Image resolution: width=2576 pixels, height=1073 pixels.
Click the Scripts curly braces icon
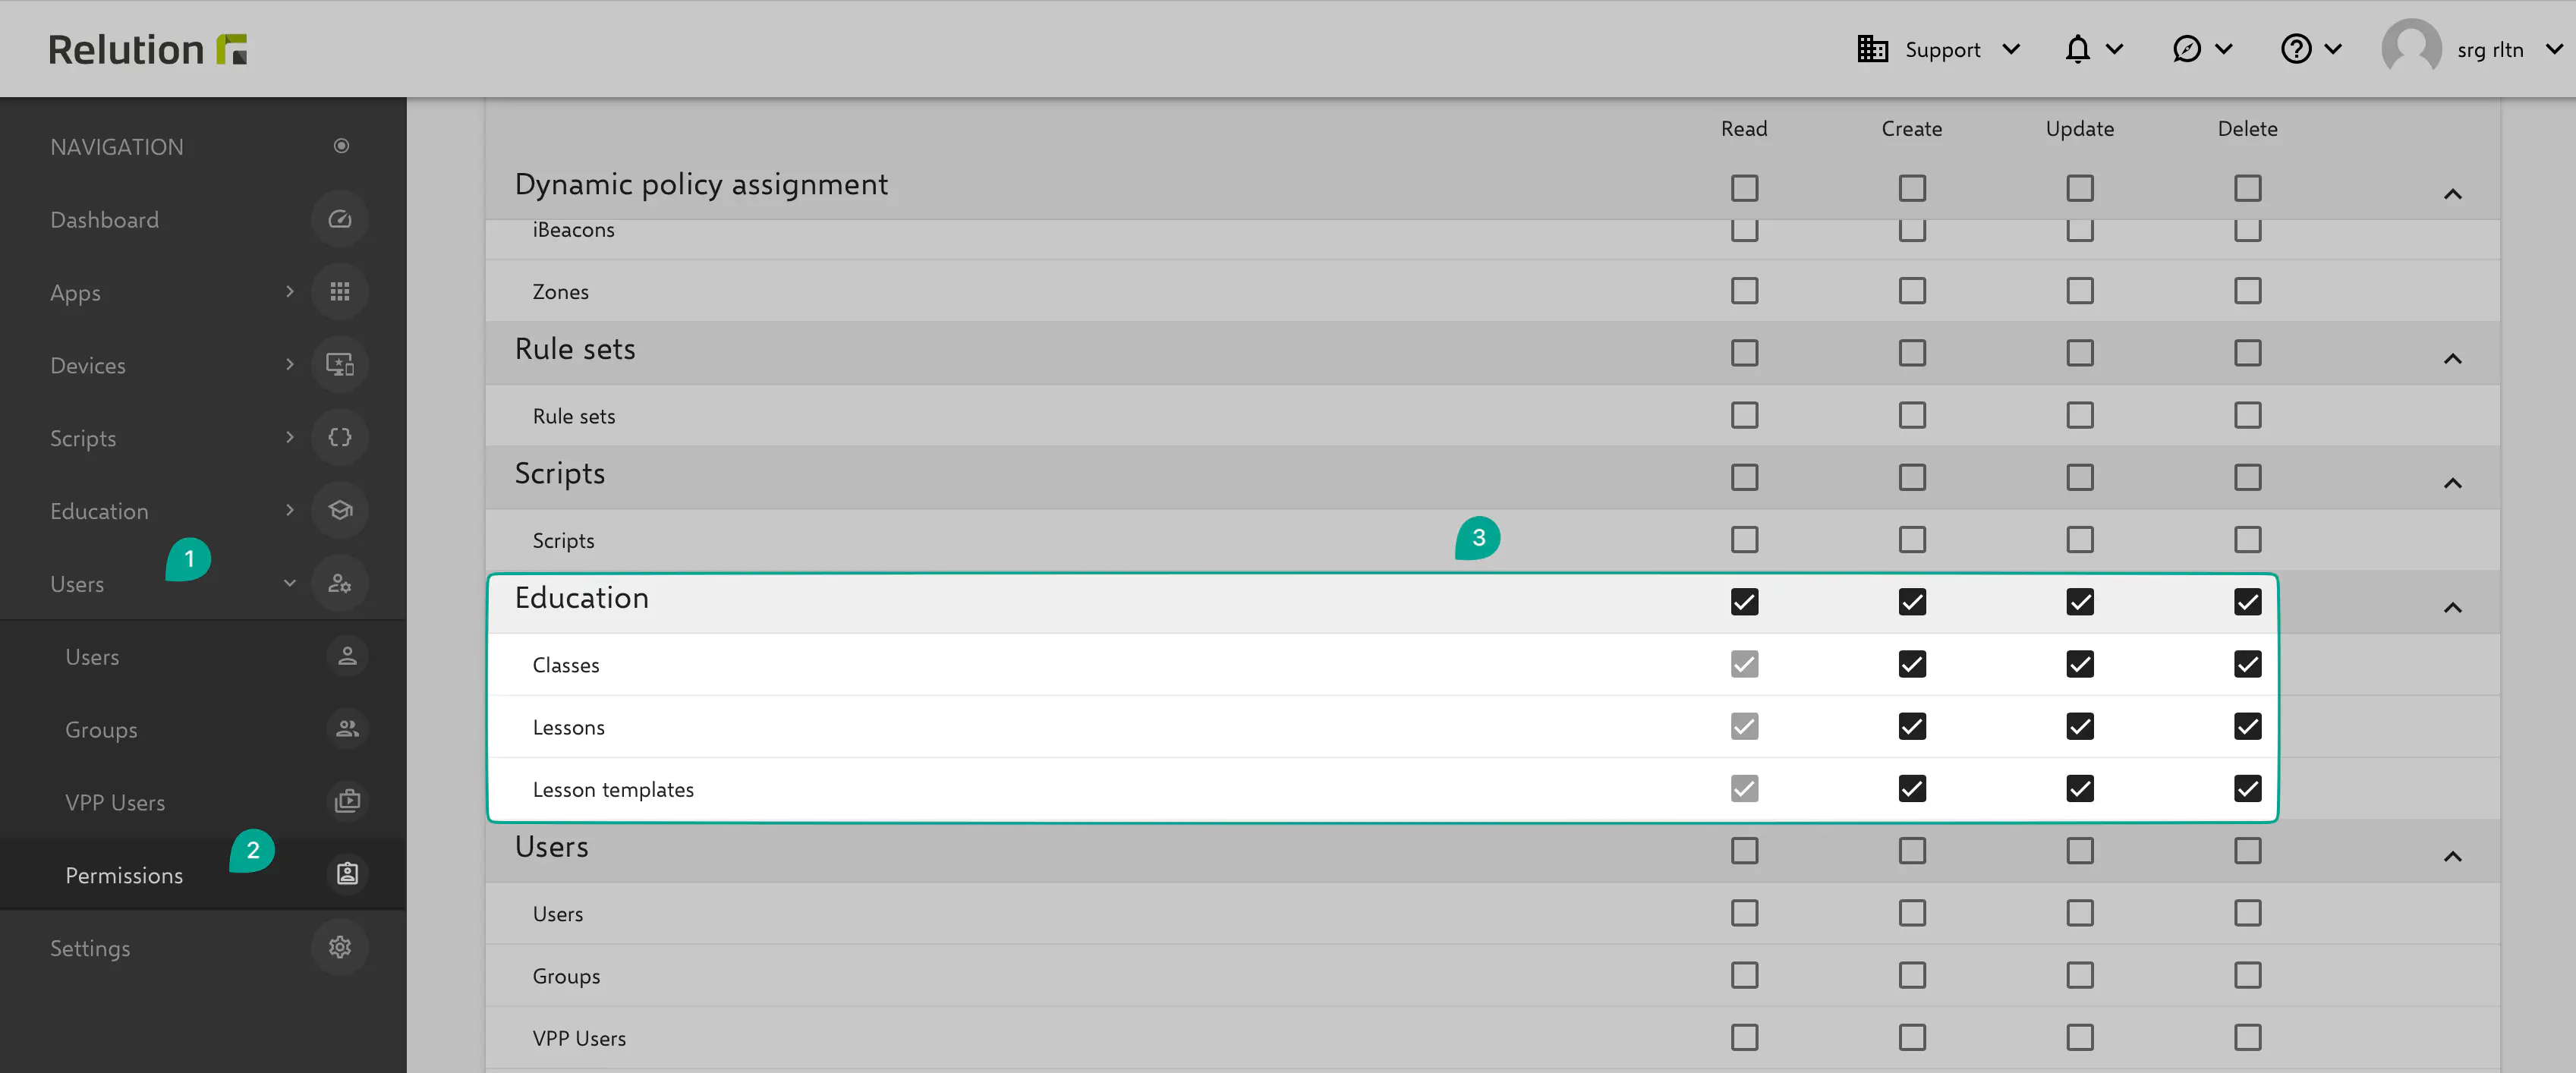pos(339,437)
